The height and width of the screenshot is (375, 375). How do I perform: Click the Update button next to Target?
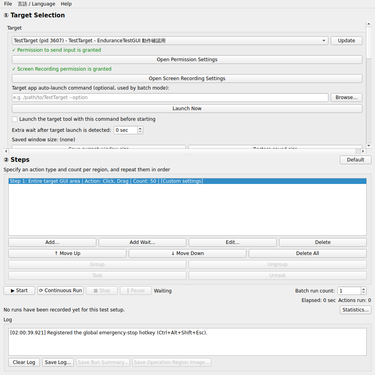(346, 41)
